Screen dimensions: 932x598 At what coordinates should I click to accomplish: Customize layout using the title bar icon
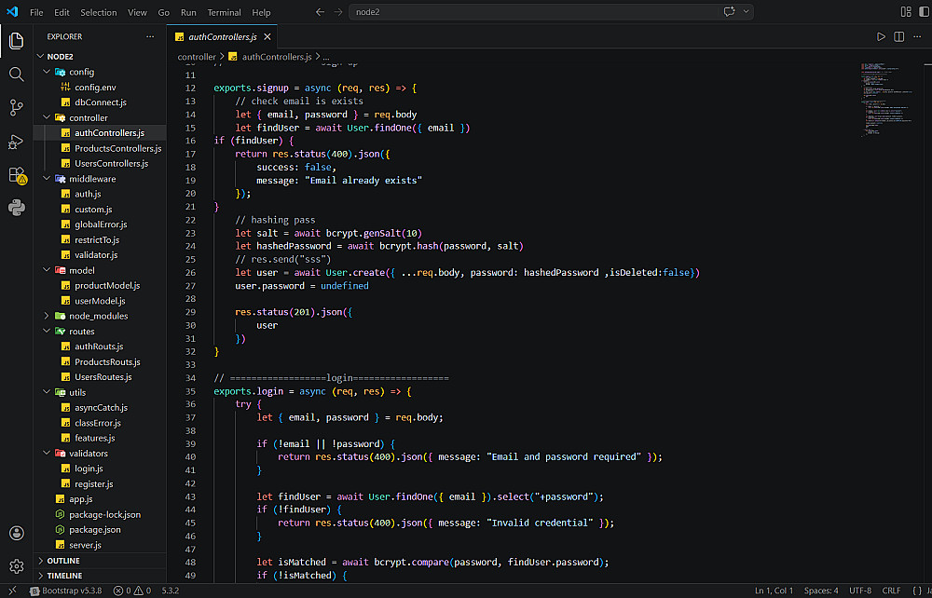905,12
